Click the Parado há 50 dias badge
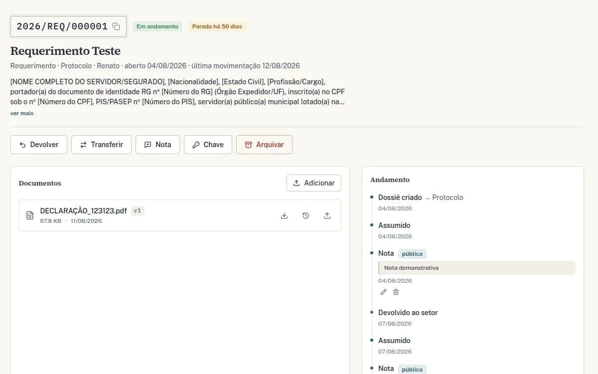Image resolution: width=598 pixels, height=374 pixels. 217,26
